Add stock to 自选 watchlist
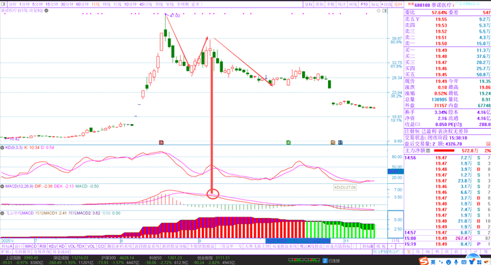The height and width of the screenshot is (265, 491). point(387,4)
